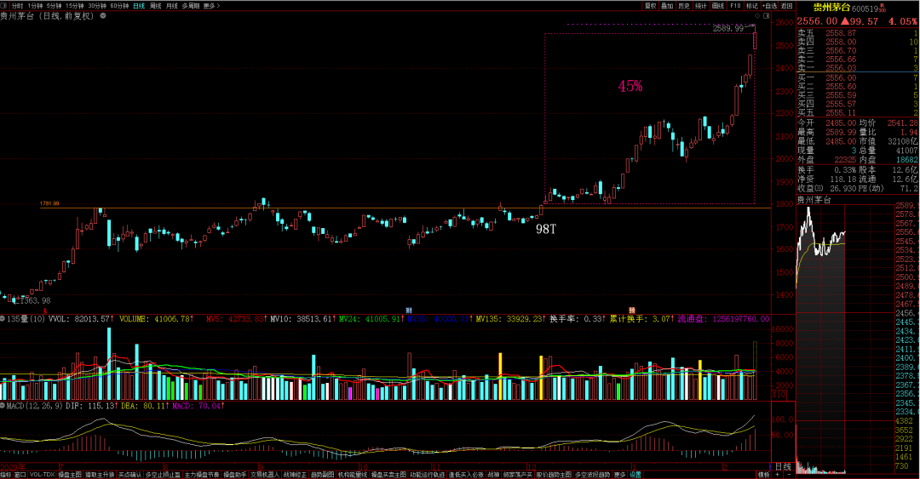
Task: Open the 多周期 multi-period view
Action: [190, 6]
